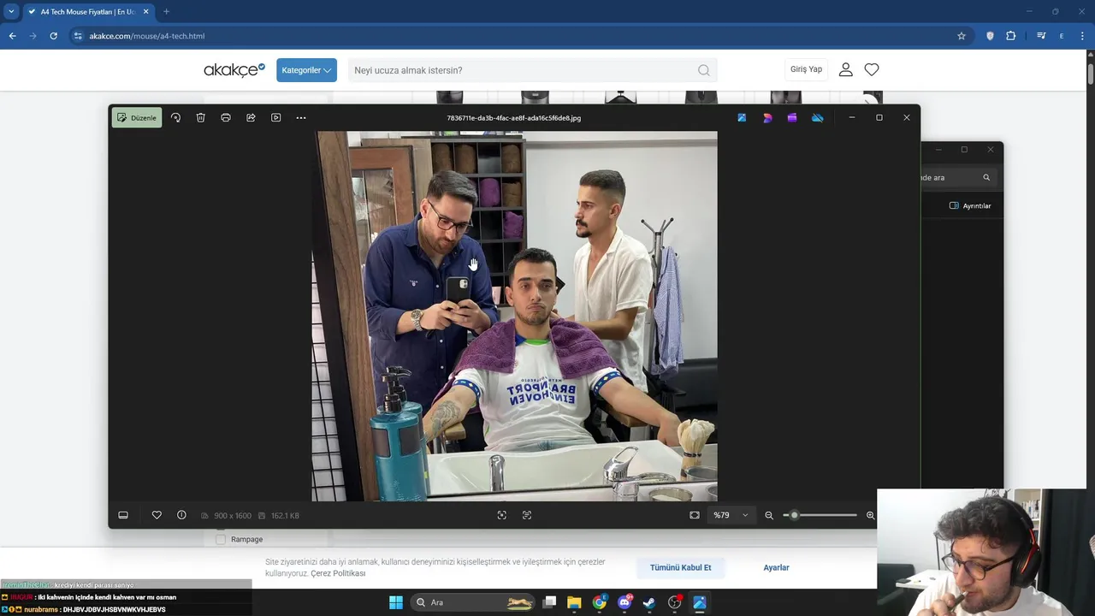Open the OneDrive cloud icon in Photos
The height and width of the screenshot is (616, 1095).
click(817, 117)
